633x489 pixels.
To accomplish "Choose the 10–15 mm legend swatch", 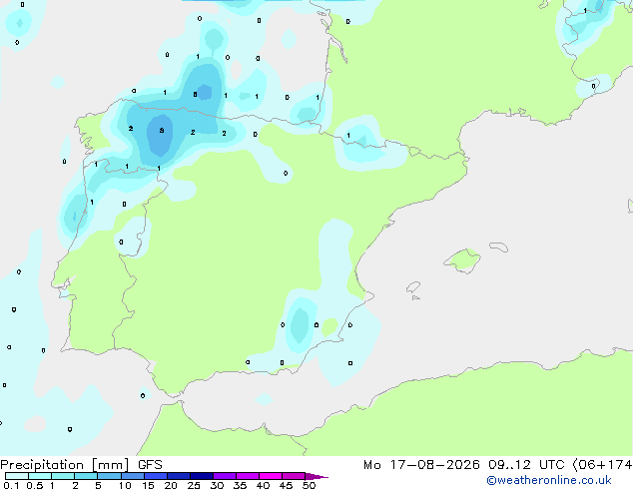I will click(133, 476).
